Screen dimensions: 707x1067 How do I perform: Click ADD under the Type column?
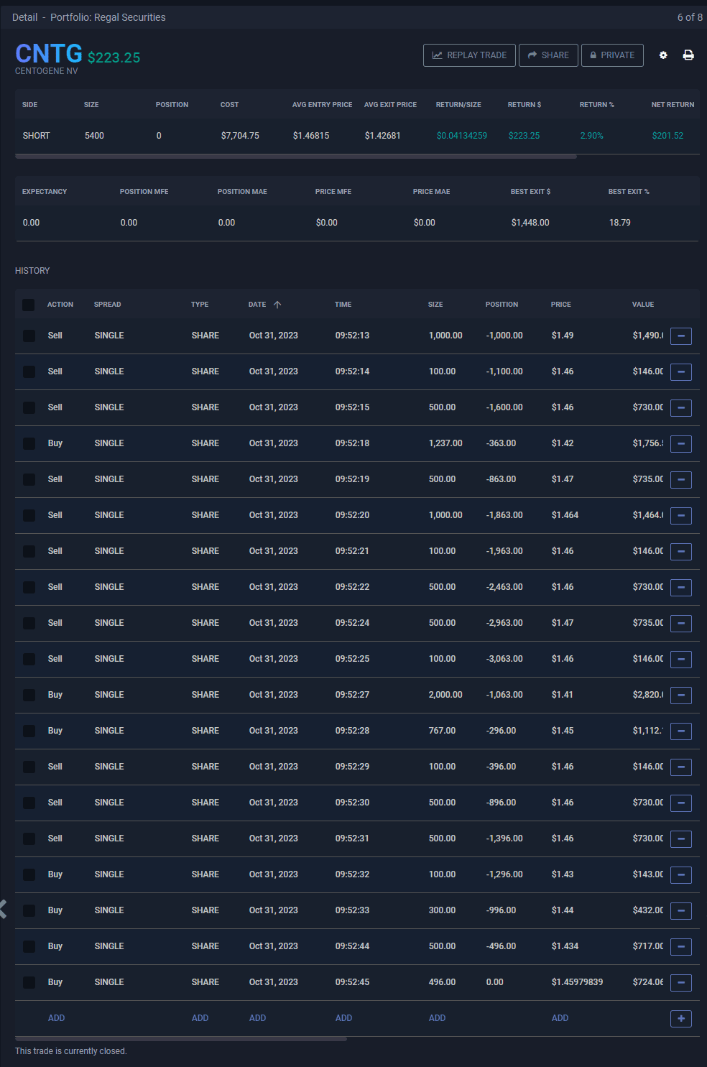click(x=200, y=1018)
